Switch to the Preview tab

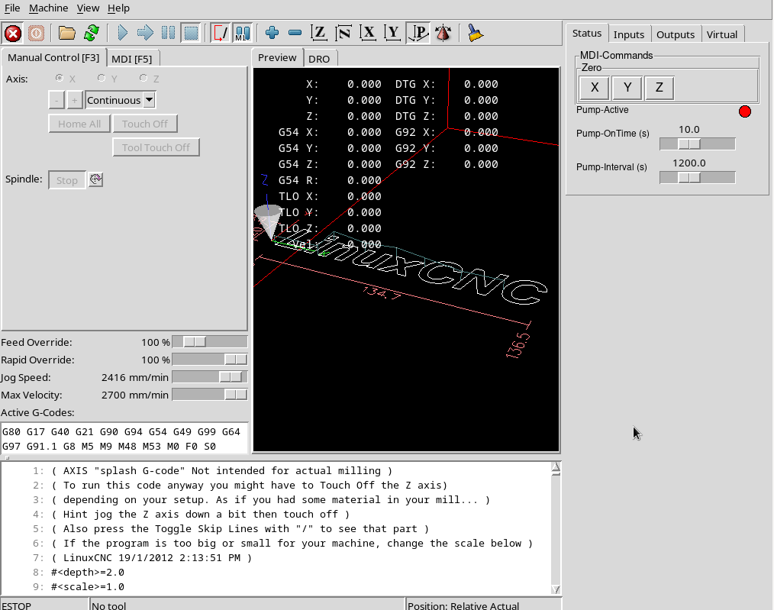click(277, 58)
